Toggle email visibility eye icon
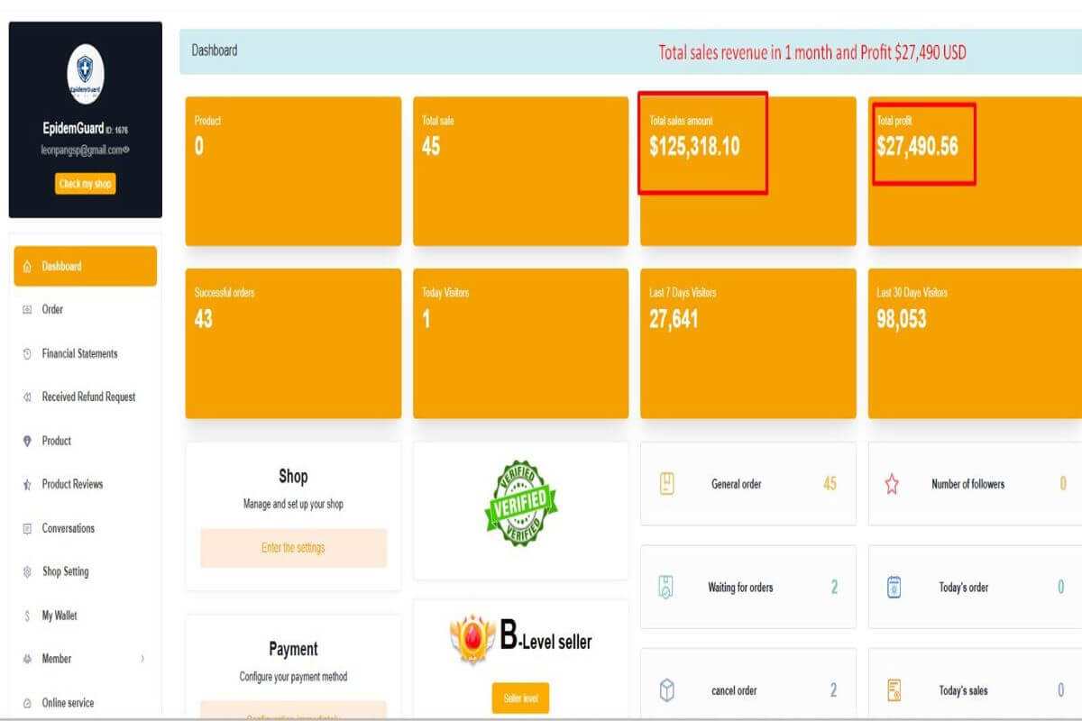Viewport: 1082px width, 721px height. click(x=126, y=150)
